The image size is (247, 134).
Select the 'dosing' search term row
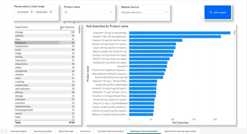[45, 57]
